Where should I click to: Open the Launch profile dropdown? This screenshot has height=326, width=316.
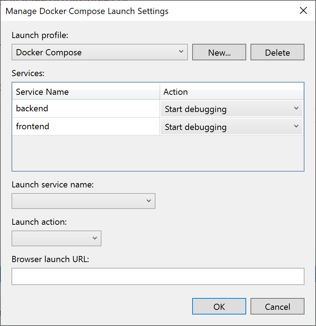[100, 52]
